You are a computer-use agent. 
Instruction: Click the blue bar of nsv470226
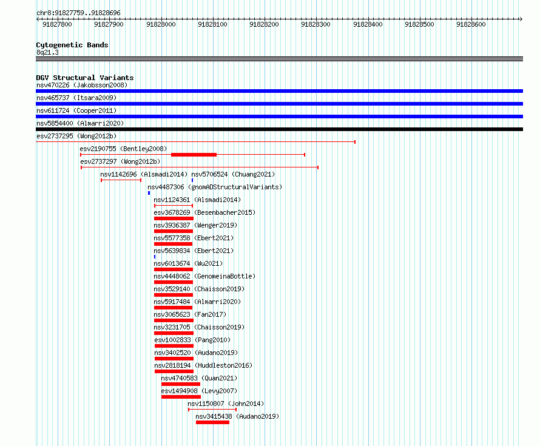[279, 91]
